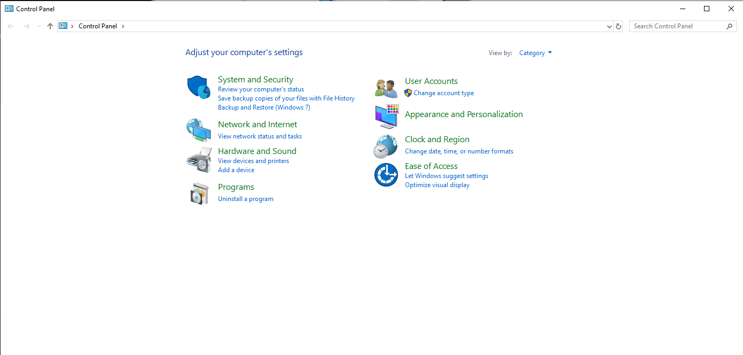Open System and Security category
The image size is (743, 355).
(255, 80)
